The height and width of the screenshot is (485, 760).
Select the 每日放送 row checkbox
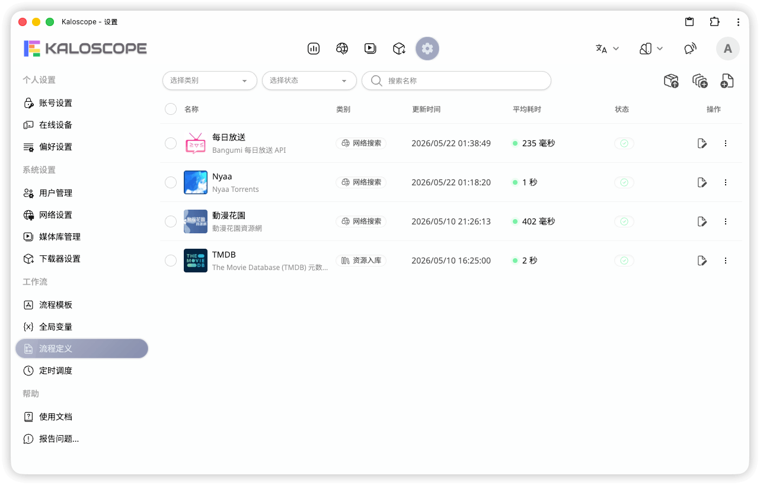click(171, 143)
